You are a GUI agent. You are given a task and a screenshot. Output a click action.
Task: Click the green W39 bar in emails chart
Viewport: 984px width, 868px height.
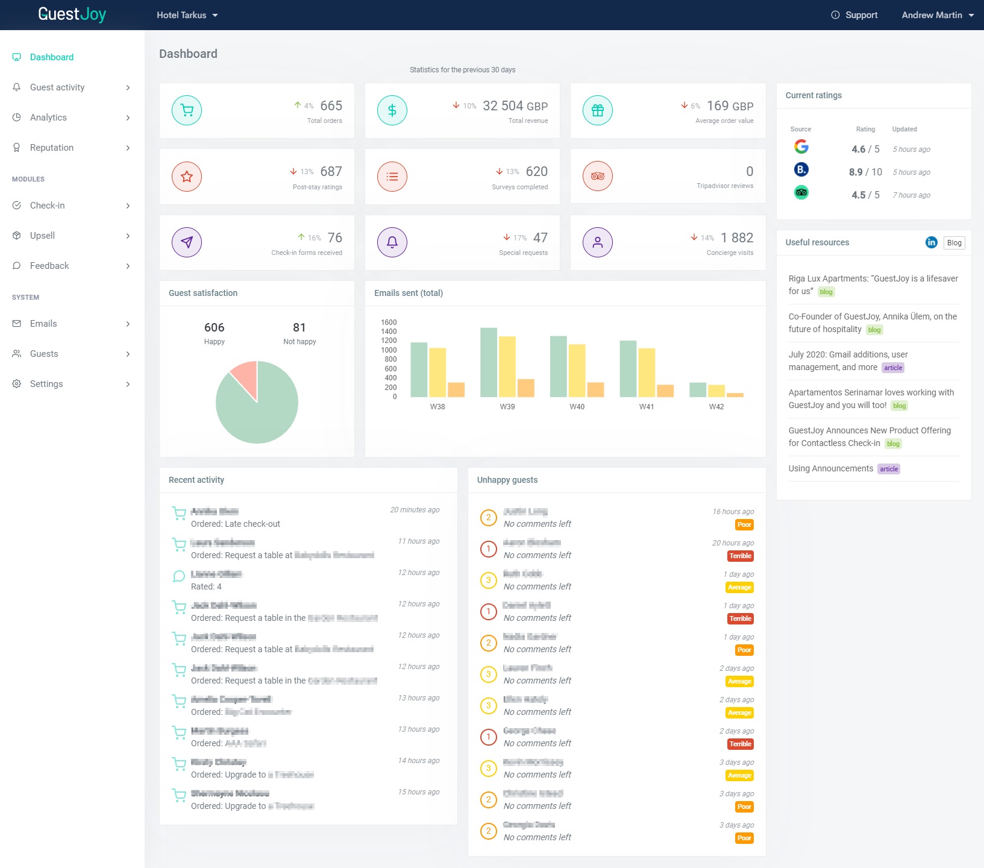(489, 362)
